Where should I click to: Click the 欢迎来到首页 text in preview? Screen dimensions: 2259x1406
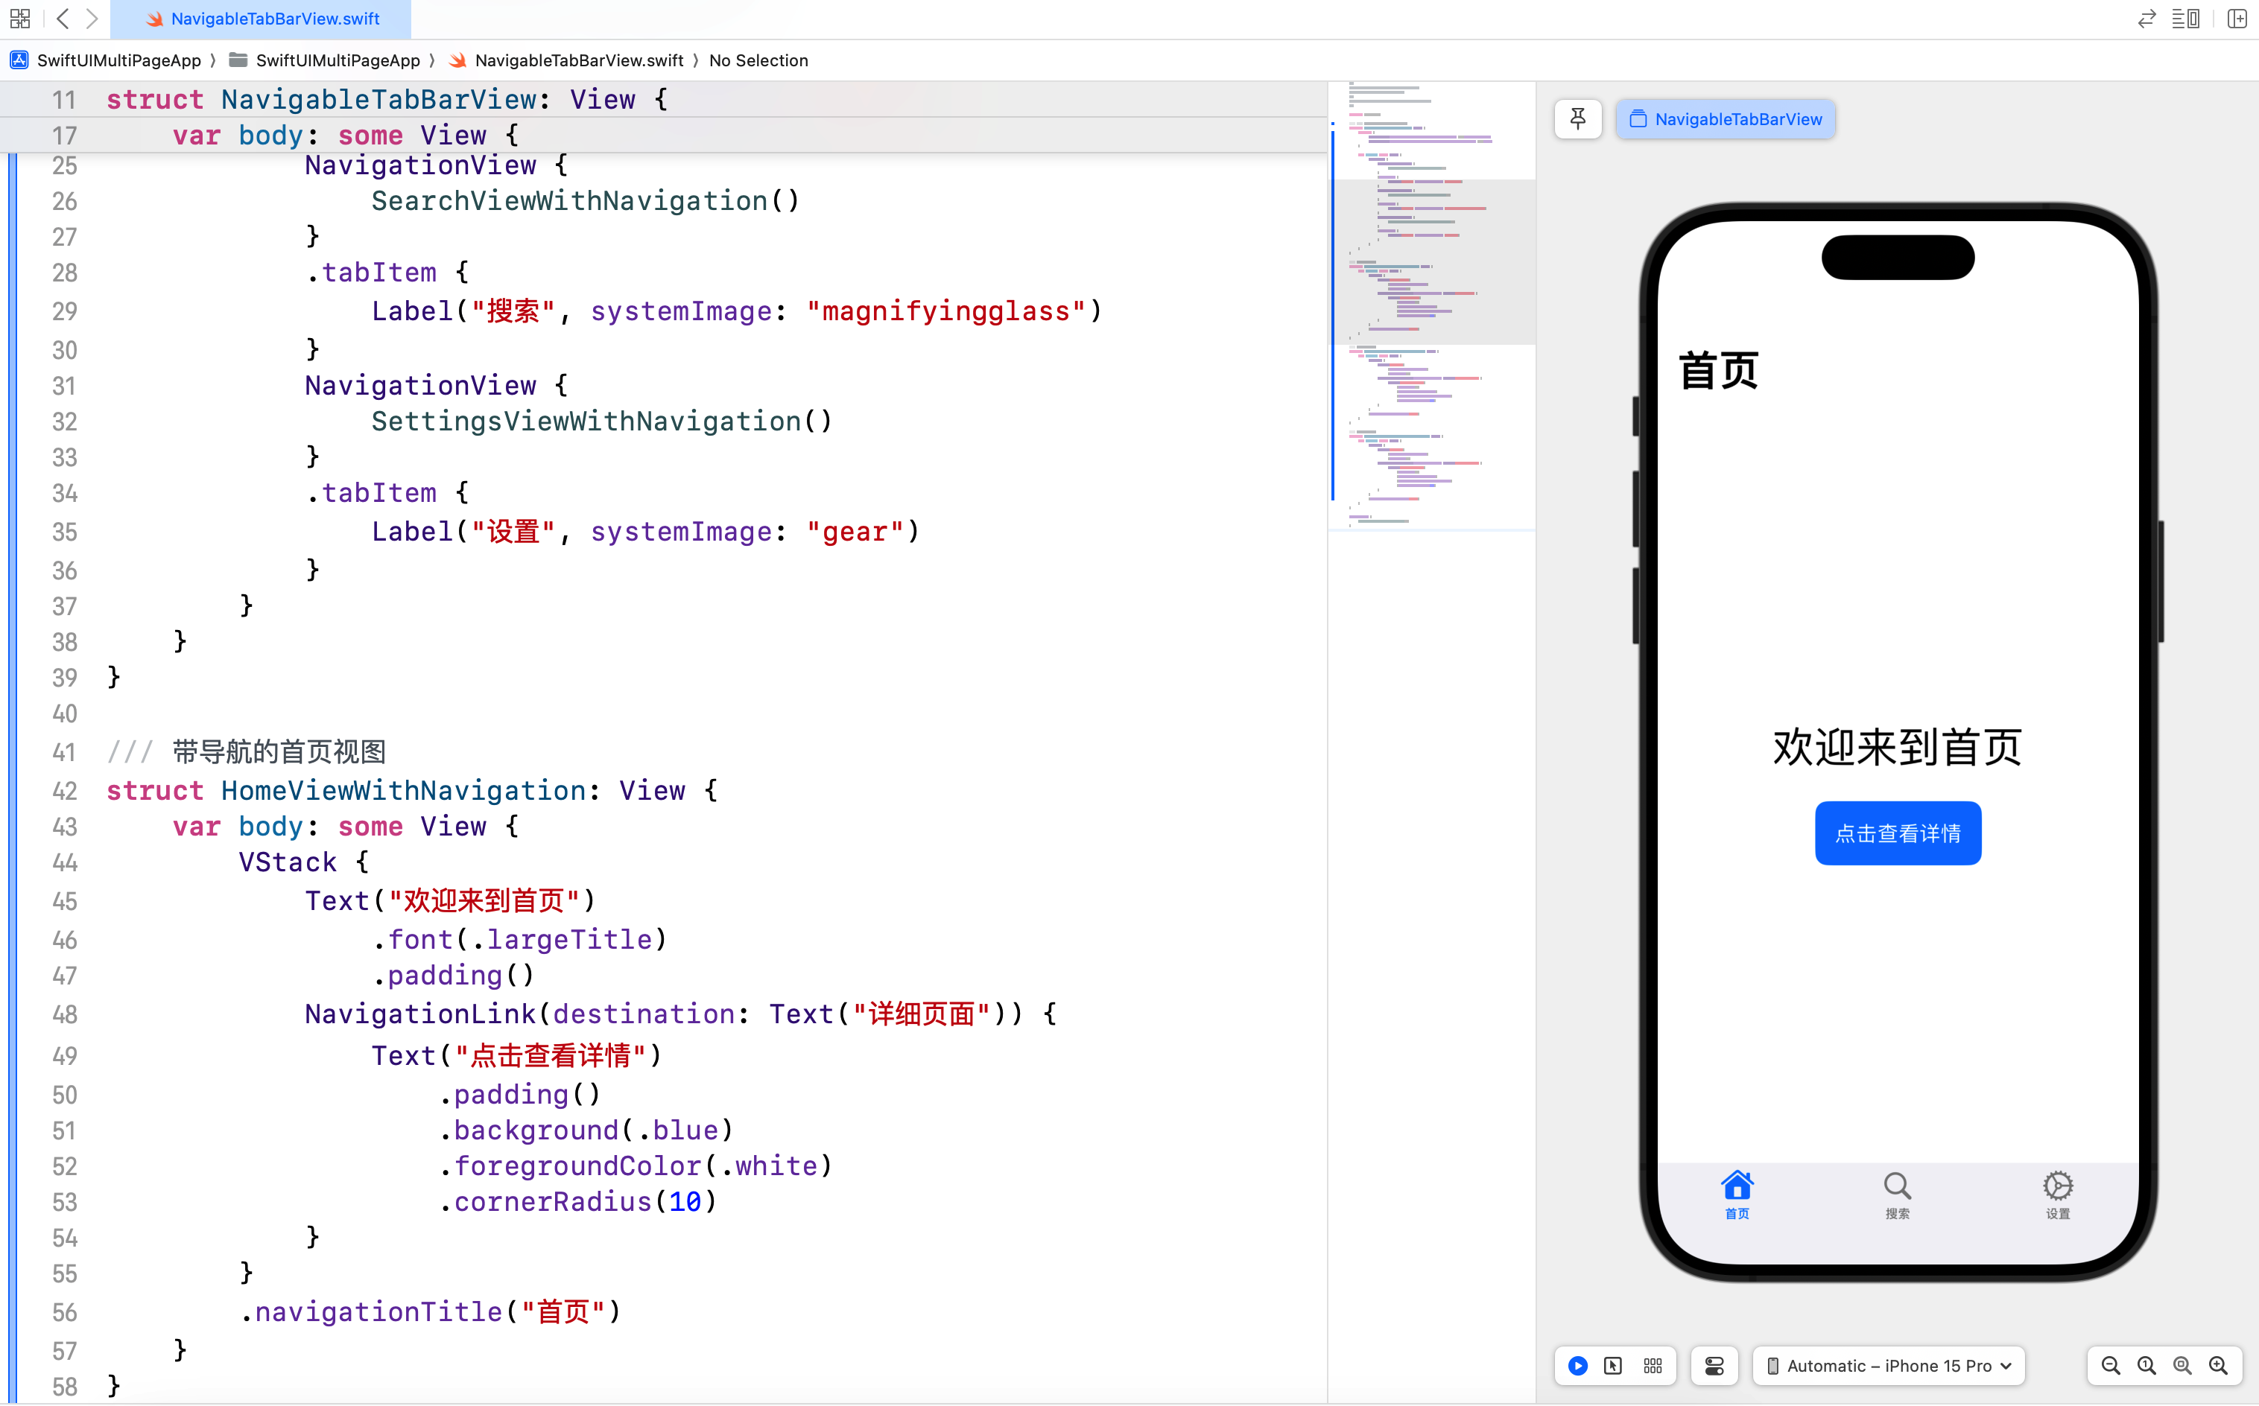[1898, 748]
